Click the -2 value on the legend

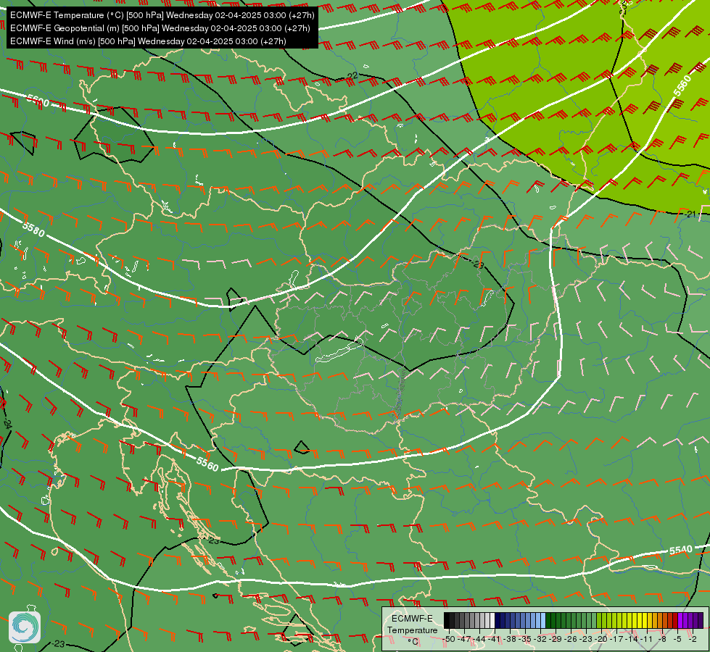click(x=693, y=639)
